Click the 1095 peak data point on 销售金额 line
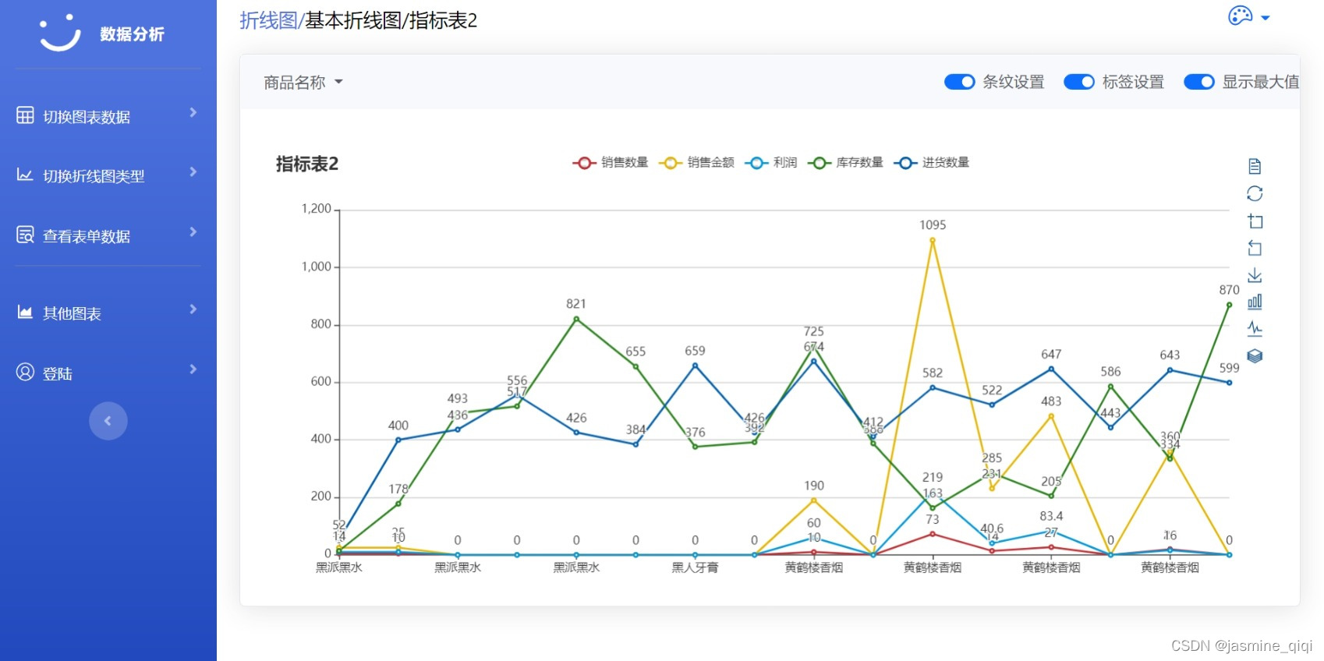This screenshot has height=661, width=1324. [x=933, y=241]
